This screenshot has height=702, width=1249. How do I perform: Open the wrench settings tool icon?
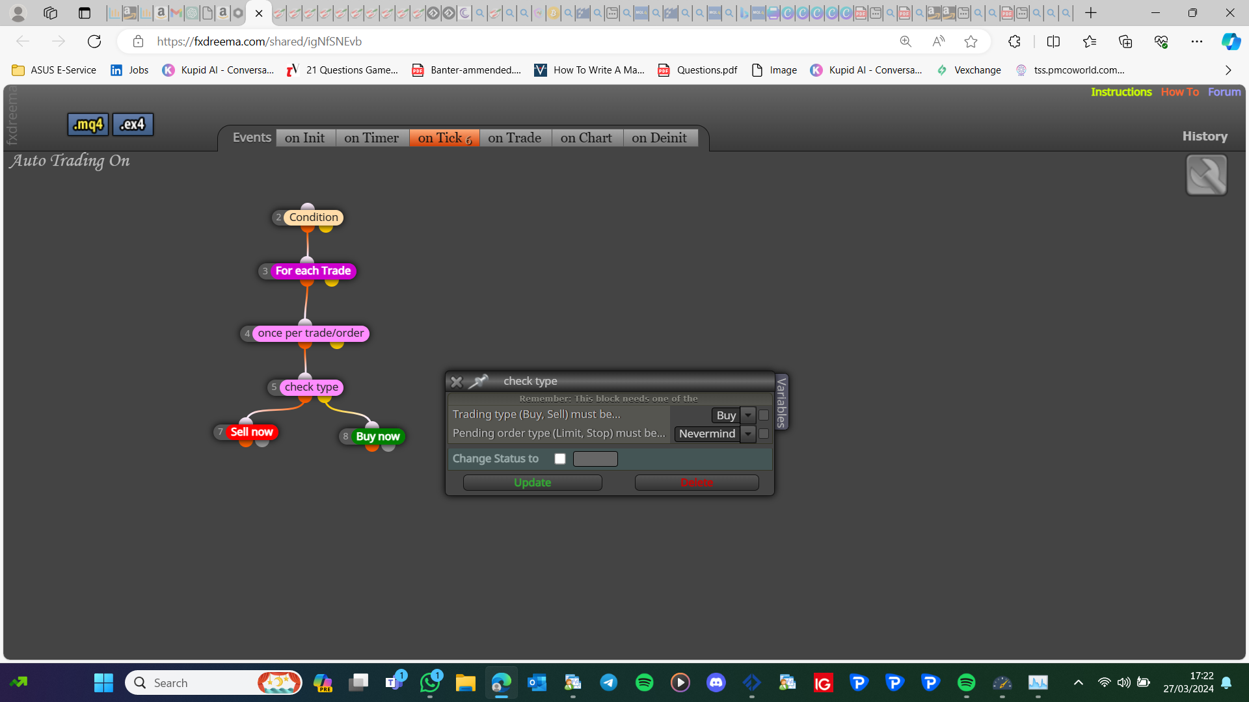[x=1206, y=175]
